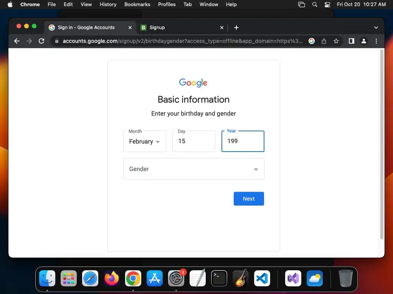Open the Bookmarks menu
393x294 pixels.
(137, 4)
